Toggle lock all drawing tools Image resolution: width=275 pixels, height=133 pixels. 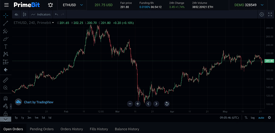[5, 114]
